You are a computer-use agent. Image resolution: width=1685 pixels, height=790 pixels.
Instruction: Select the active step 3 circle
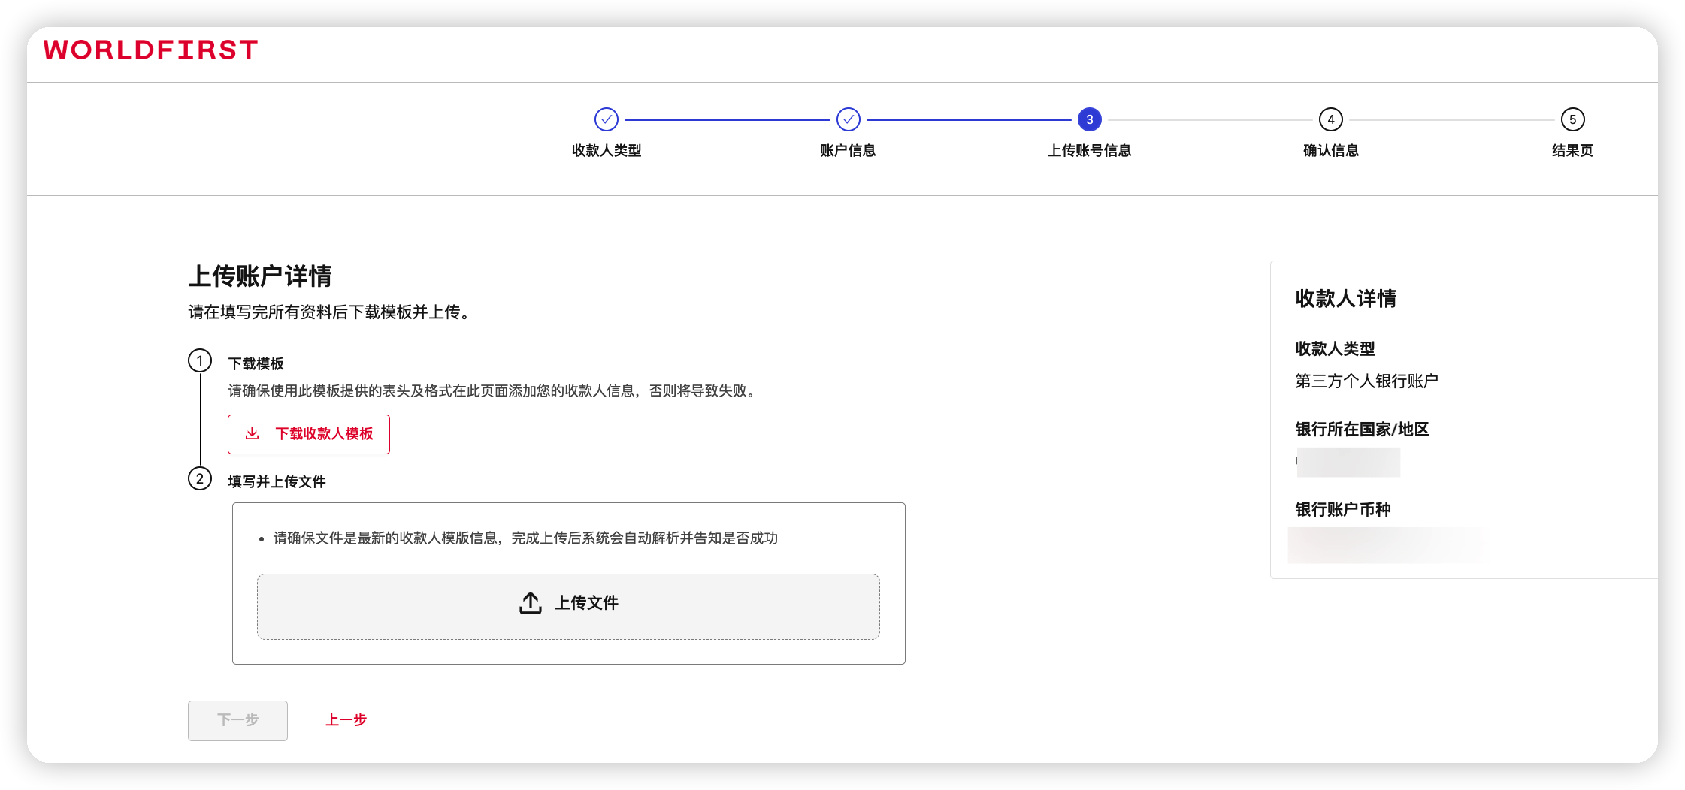[x=1089, y=119]
